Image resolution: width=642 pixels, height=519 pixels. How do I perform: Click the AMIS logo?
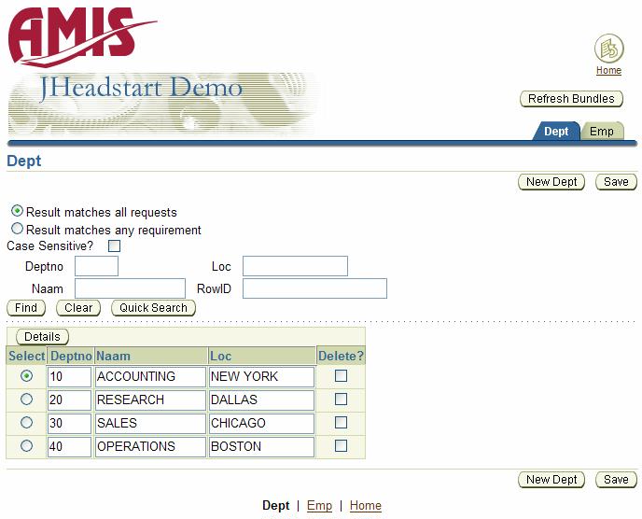click(82, 36)
